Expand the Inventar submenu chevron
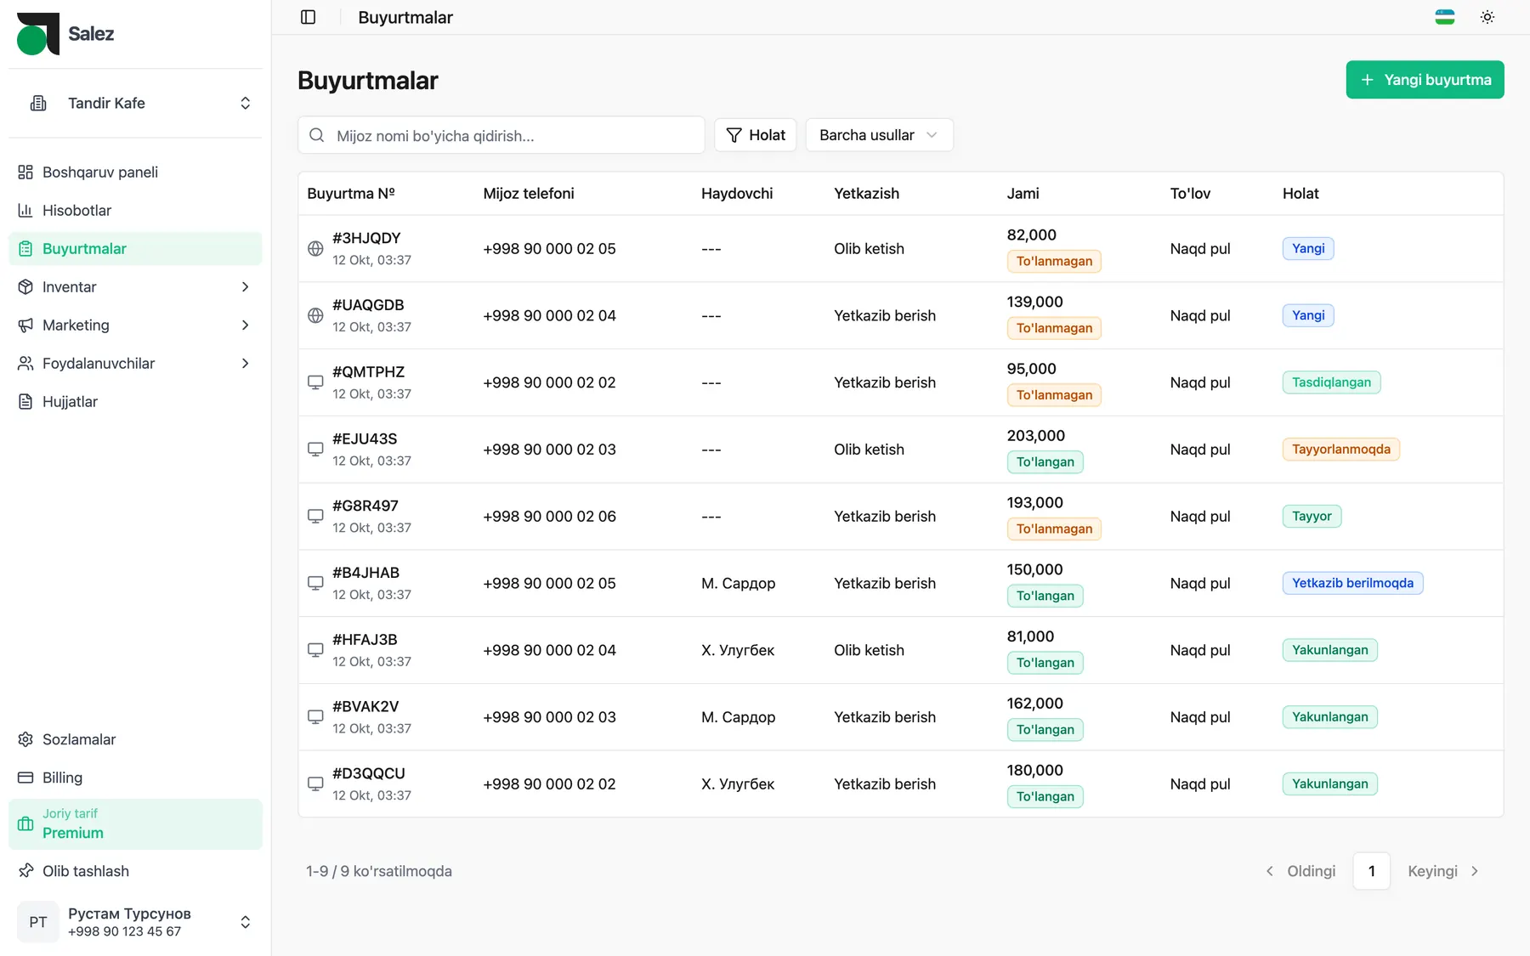1530x956 pixels. (245, 287)
